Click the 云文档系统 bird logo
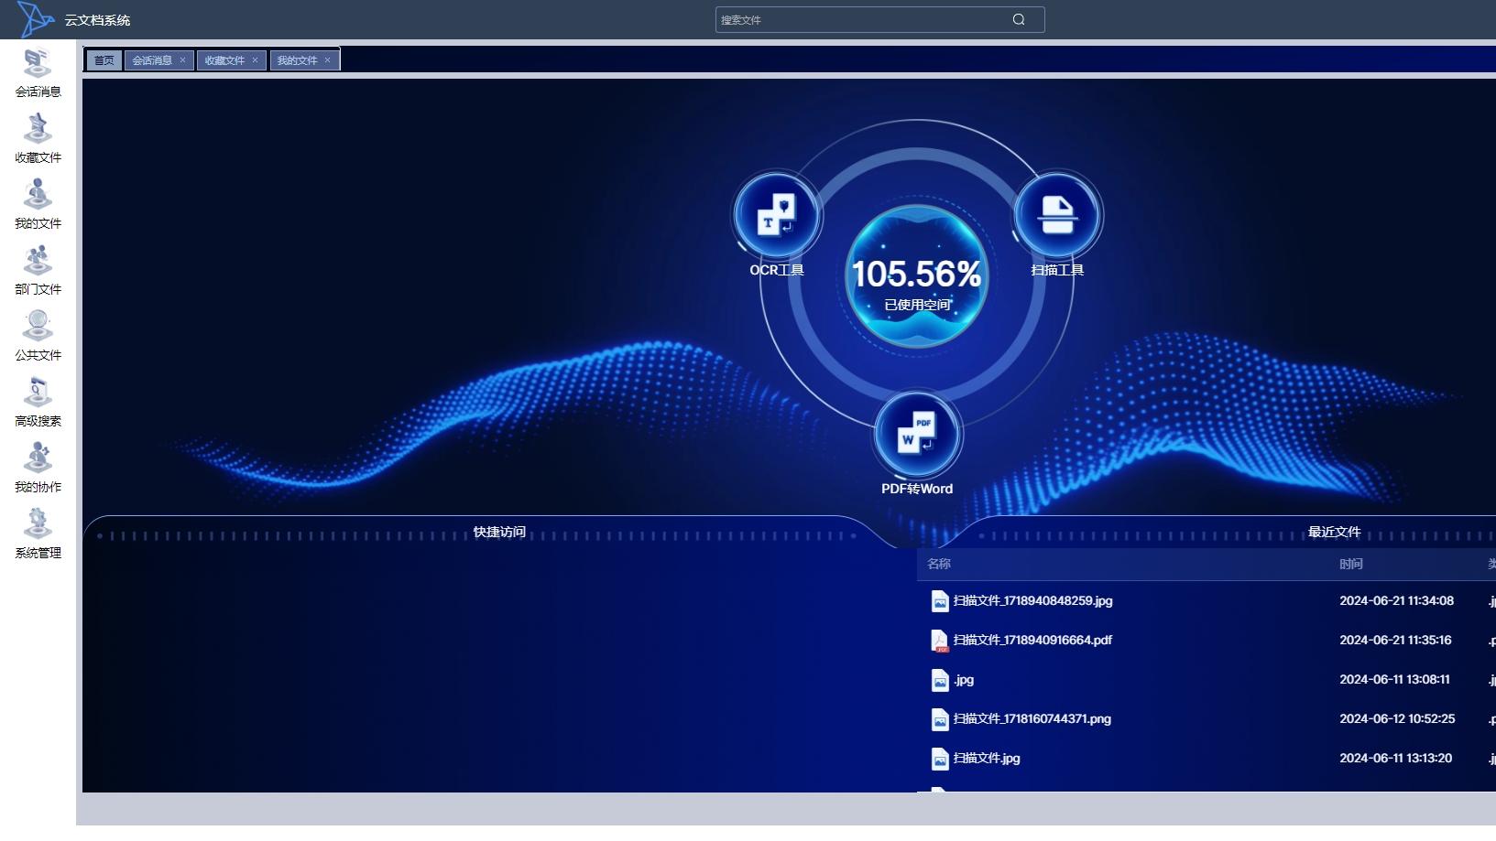 point(35,19)
